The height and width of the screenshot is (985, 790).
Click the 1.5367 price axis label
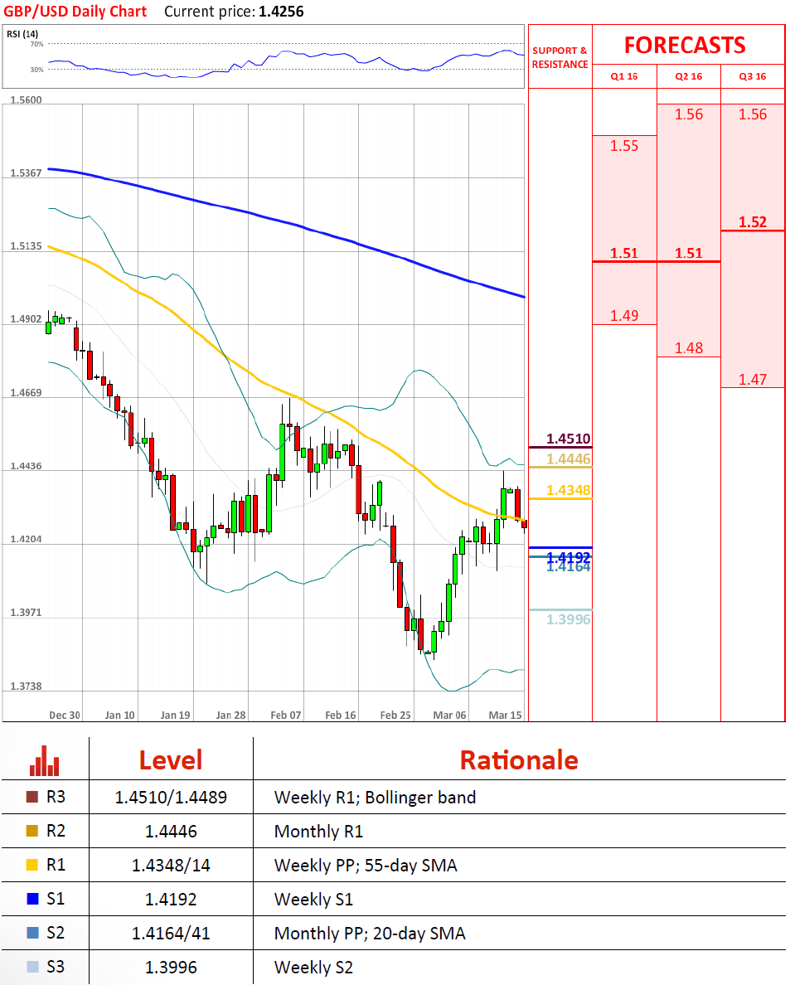click(x=26, y=172)
